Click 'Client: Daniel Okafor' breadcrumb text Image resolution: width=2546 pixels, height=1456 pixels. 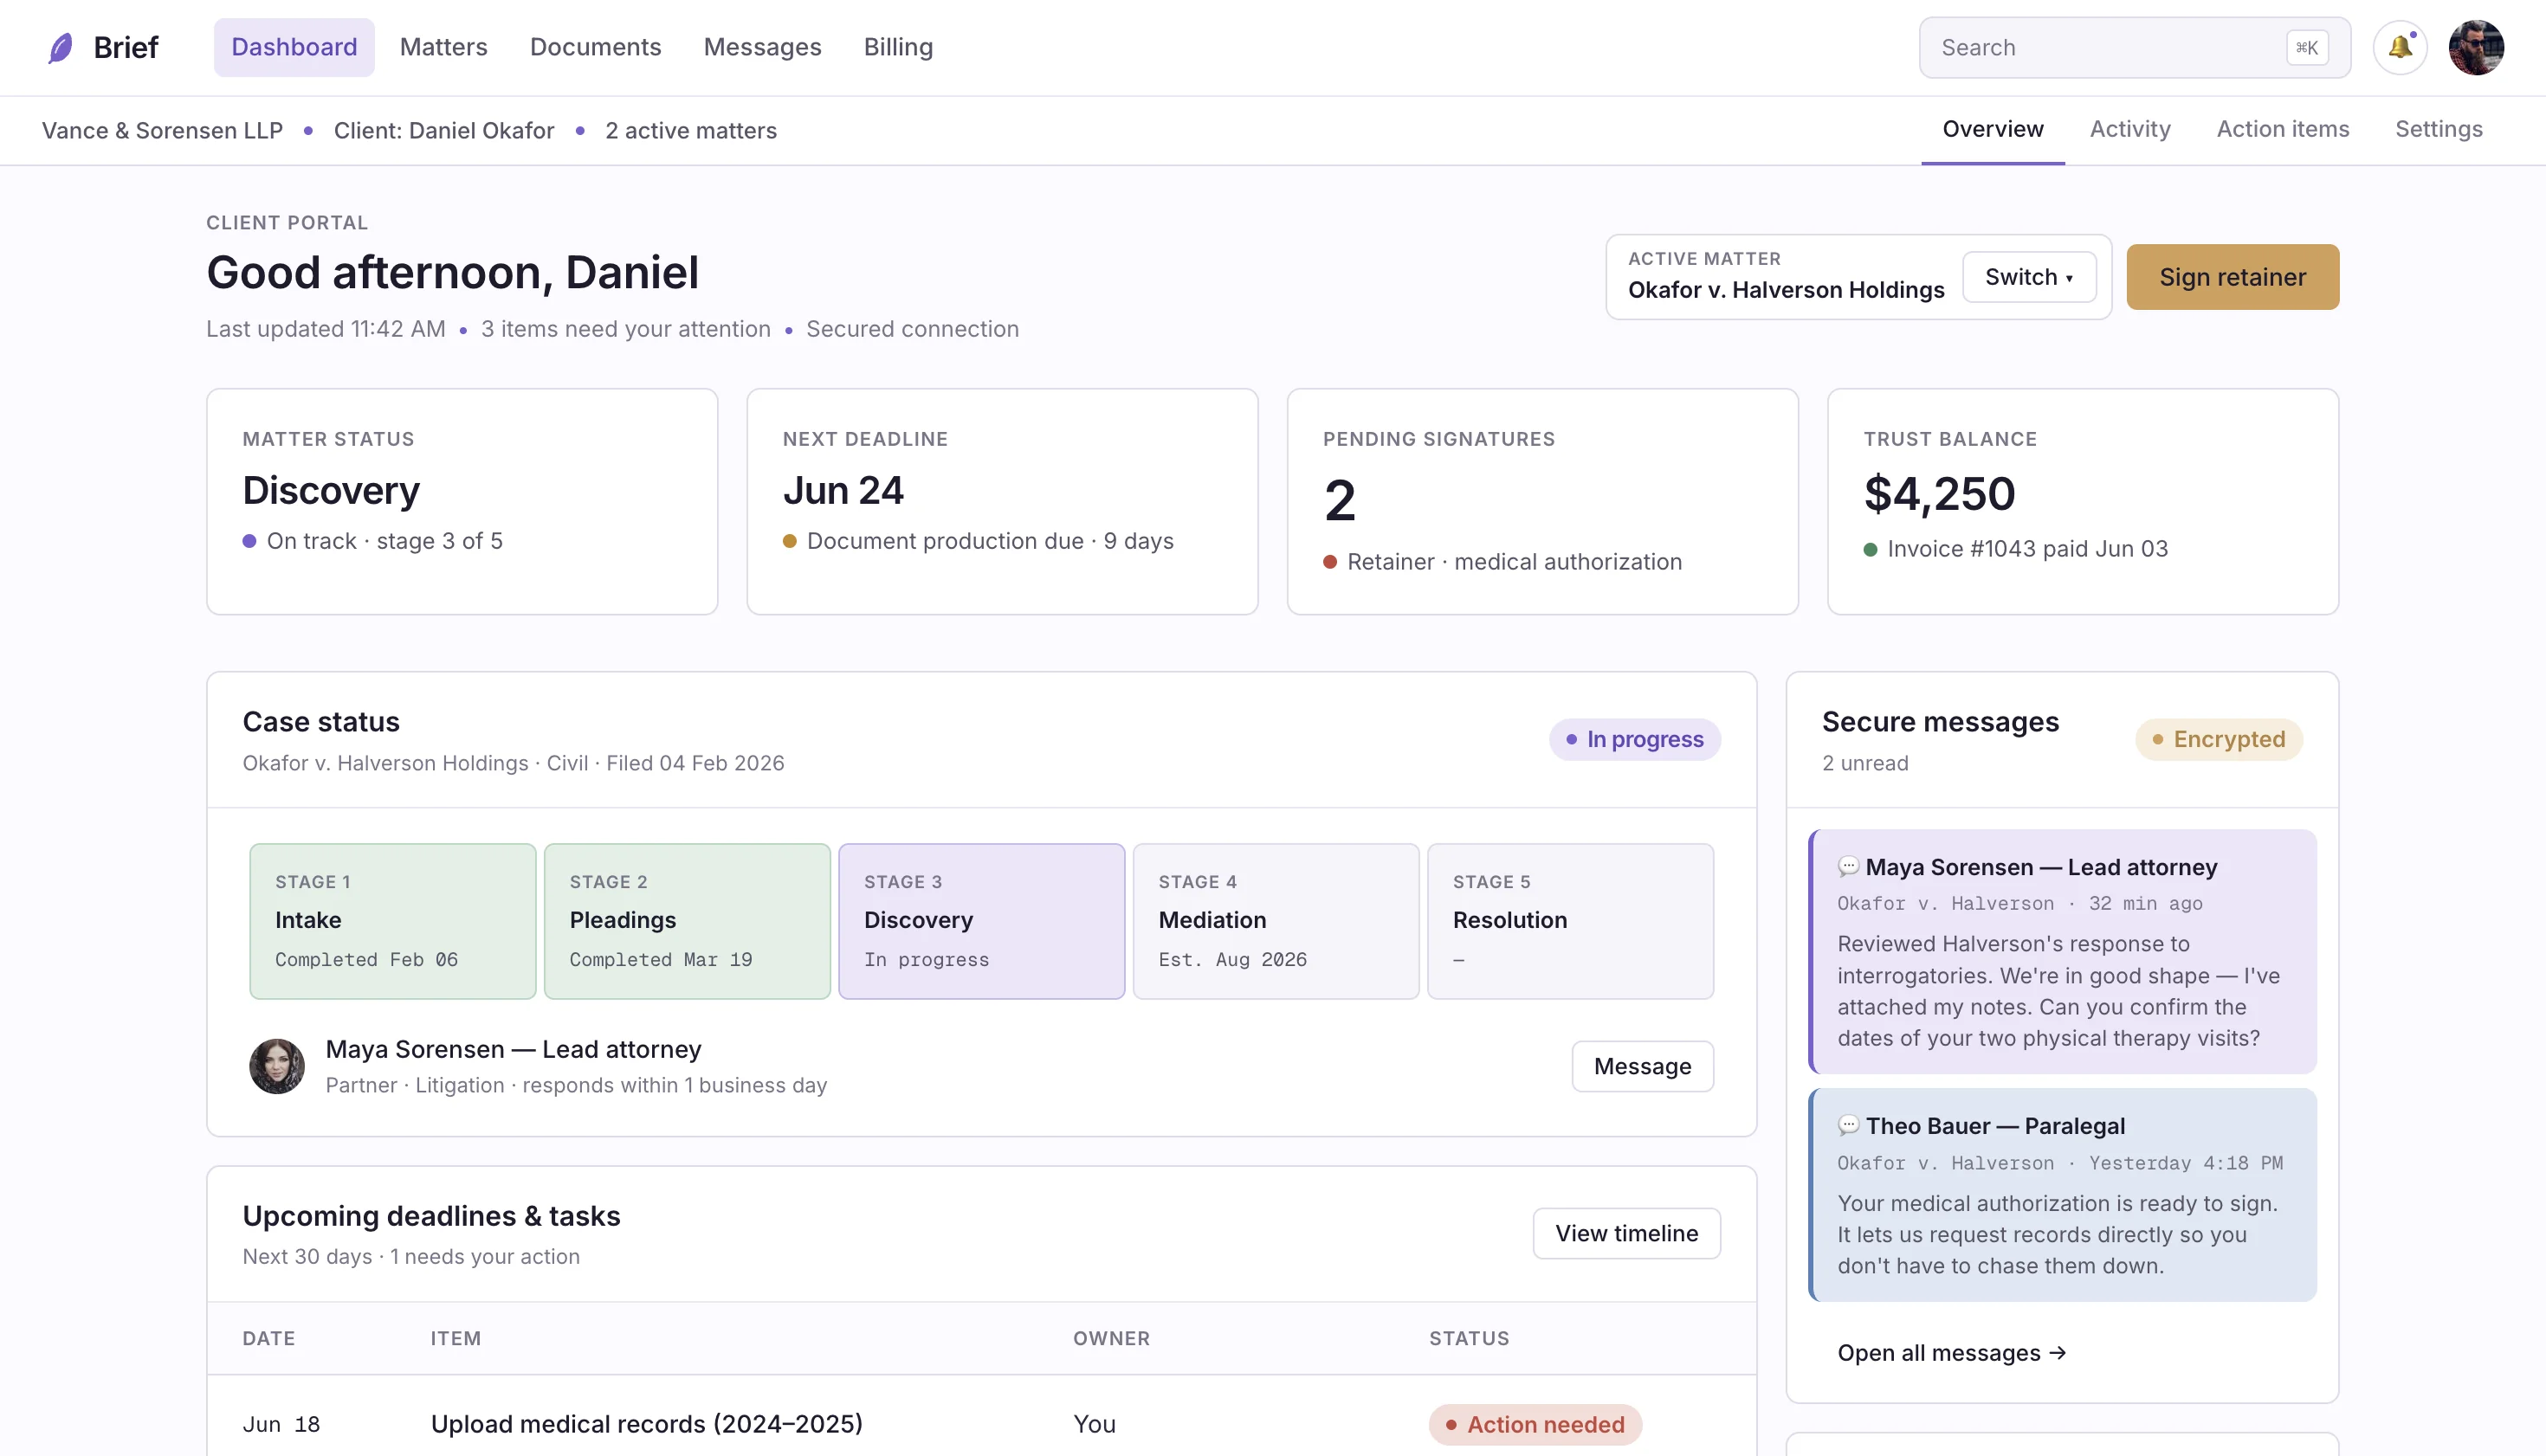tap(443, 130)
